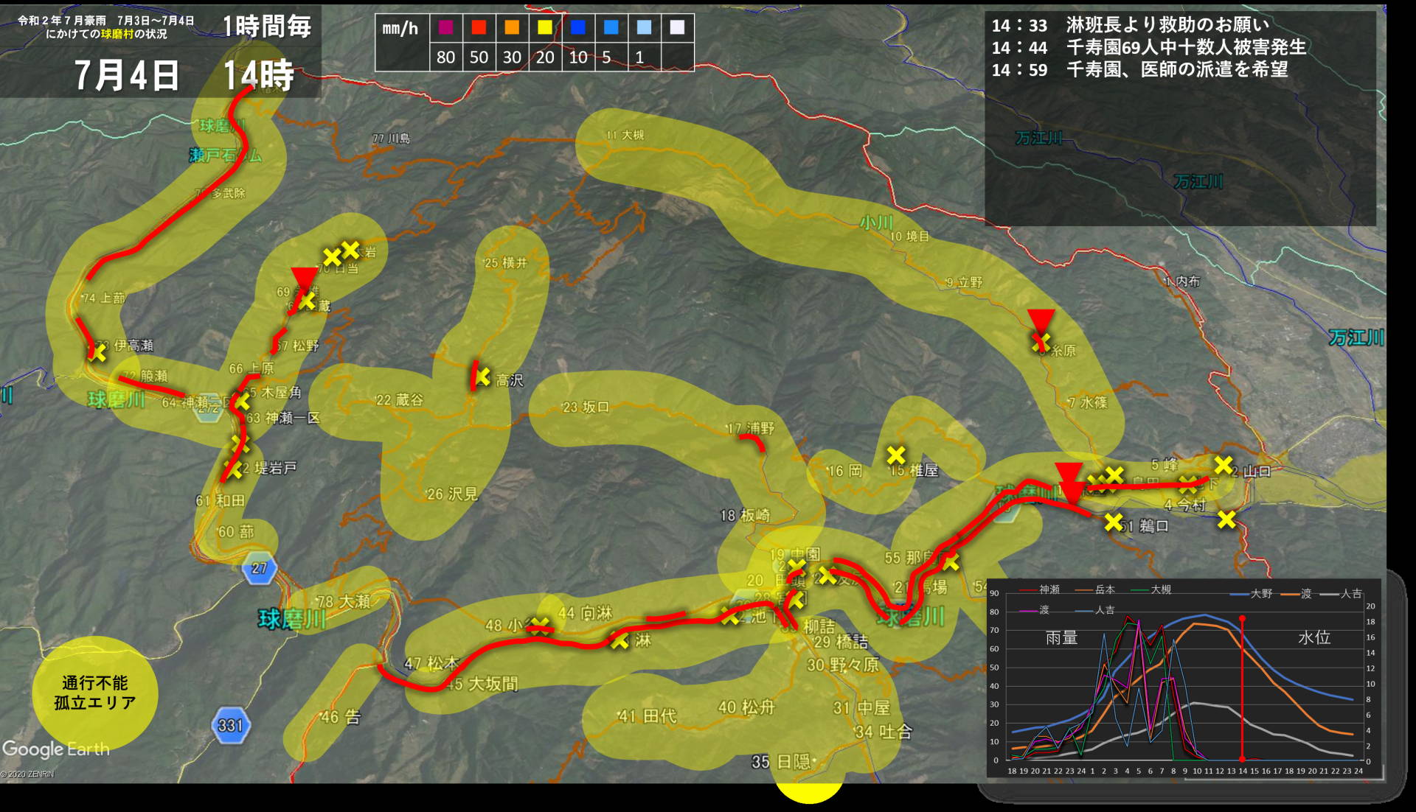Click the 11 大槻 place label
This screenshot has width=1416, height=812.
point(625,135)
